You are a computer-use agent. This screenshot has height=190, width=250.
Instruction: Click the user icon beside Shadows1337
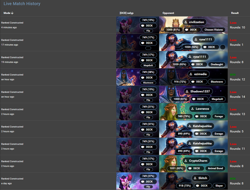(x=187, y=91)
